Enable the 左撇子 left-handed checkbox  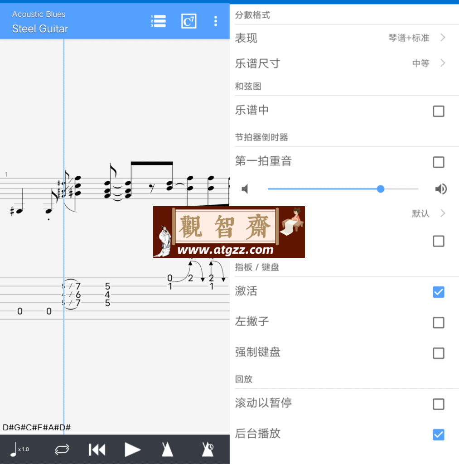(438, 323)
